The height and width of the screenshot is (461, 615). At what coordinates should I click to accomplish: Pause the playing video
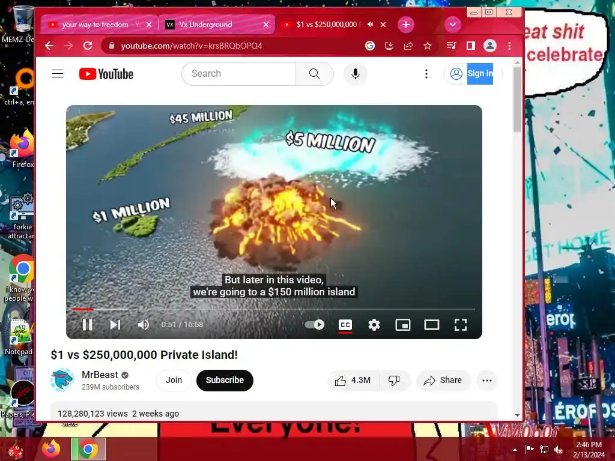pos(88,325)
